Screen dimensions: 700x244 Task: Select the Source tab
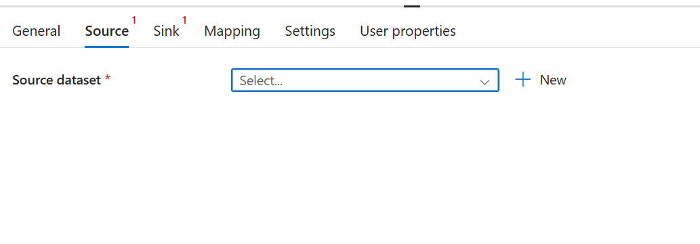click(106, 31)
